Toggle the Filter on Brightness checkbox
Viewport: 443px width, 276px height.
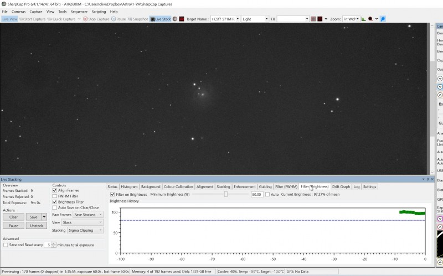tap(112, 195)
